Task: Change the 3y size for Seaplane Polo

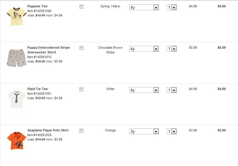Action: pos(144,131)
